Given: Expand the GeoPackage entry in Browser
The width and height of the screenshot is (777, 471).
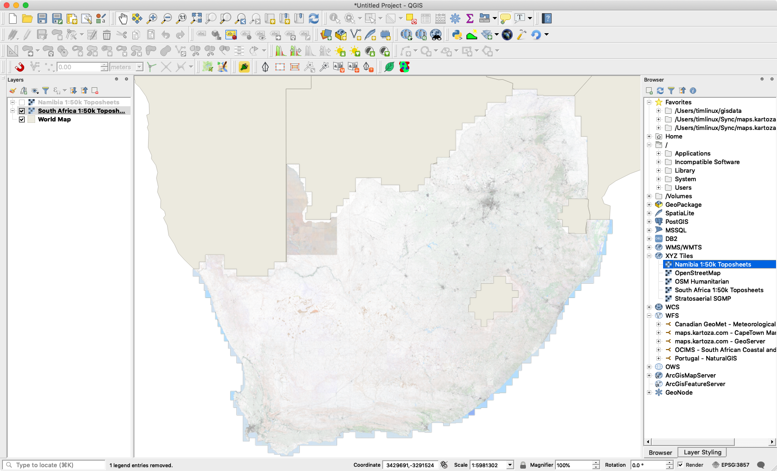Looking at the screenshot, I should point(649,204).
